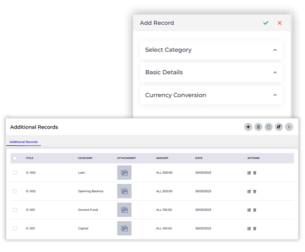Image resolution: width=305 pixels, height=252 pixels.
Task: Delete the Capital record
Action: click(x=255, y=229)
